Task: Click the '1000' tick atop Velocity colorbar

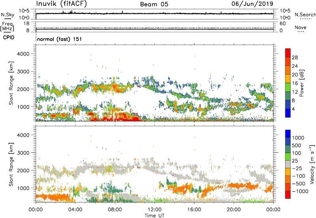Action: 298,138
